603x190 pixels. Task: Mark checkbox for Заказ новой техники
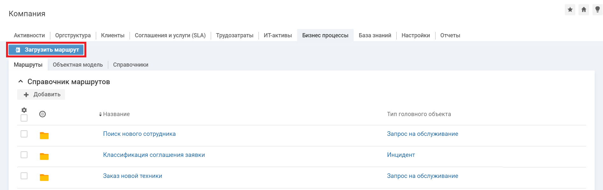[x=24, y=176]
